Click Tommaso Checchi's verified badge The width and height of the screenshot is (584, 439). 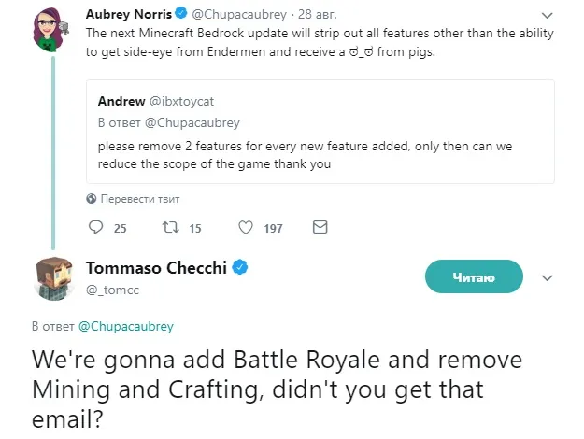pyautogui.click(x=240, y=268)
